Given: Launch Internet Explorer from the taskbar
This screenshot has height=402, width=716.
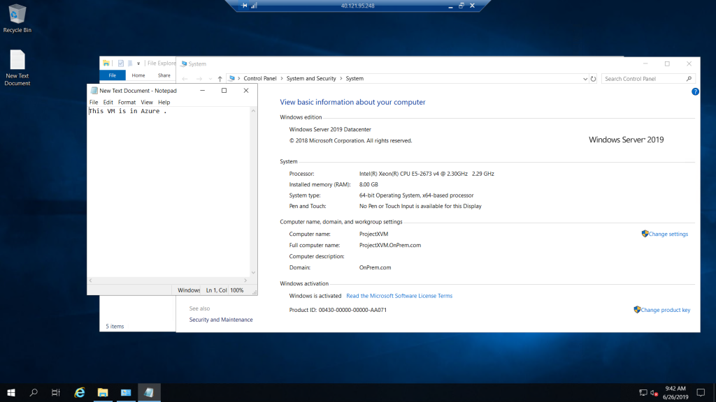Looking at the screenshot, I should [x=80, y=392].
